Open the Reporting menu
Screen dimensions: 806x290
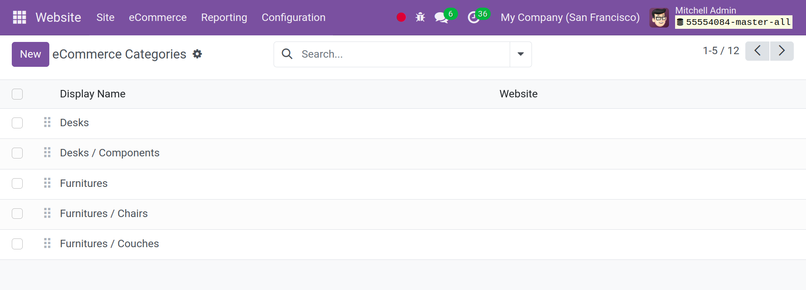pyautogui.click(x=224, y=17)
